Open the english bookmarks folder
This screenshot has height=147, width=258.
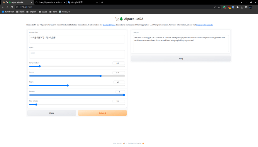coord(31,12)
